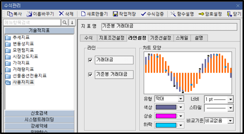Click the 지표명 name field

tap(169, 27)
